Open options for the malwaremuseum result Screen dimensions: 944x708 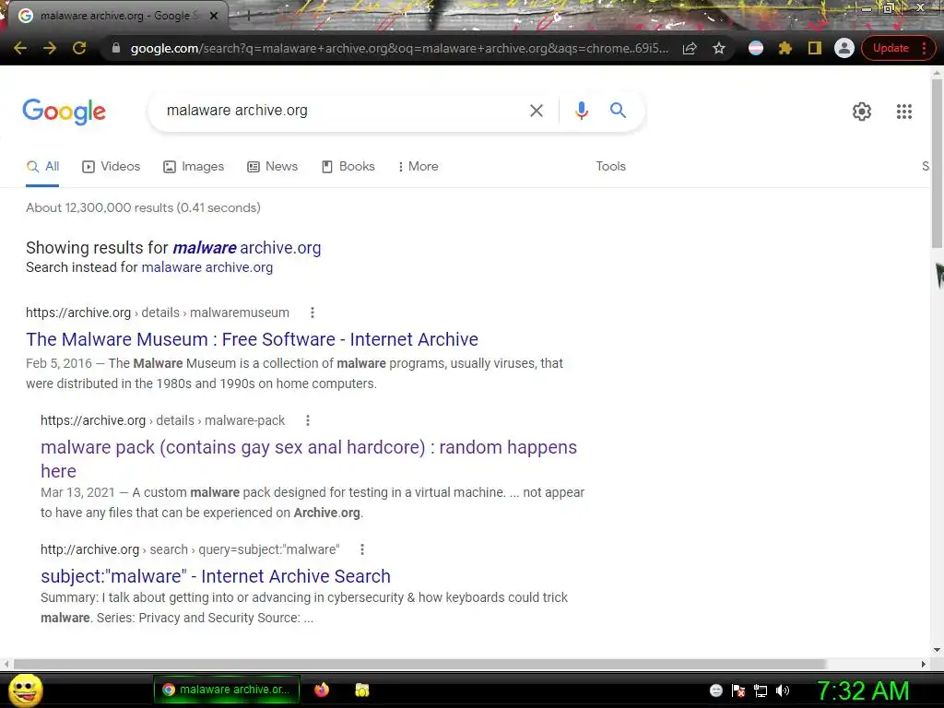[312, 313]
